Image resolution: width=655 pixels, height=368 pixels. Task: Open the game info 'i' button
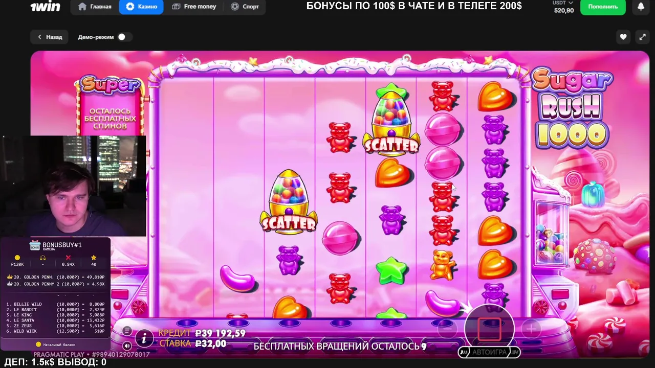(144, 338)
